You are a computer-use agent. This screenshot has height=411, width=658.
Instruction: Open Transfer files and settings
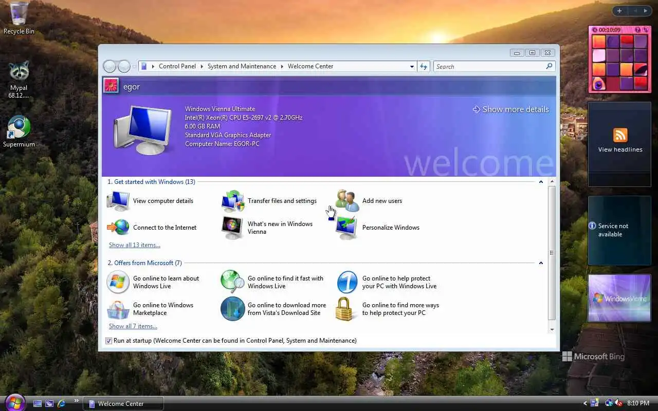(269, 201)
